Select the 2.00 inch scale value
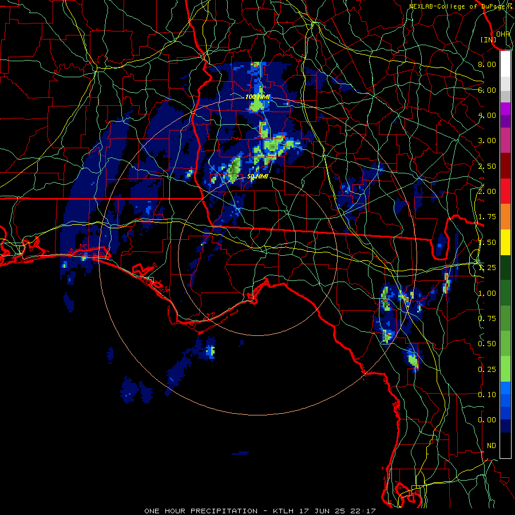515x515 pixels. pos(487,192)
